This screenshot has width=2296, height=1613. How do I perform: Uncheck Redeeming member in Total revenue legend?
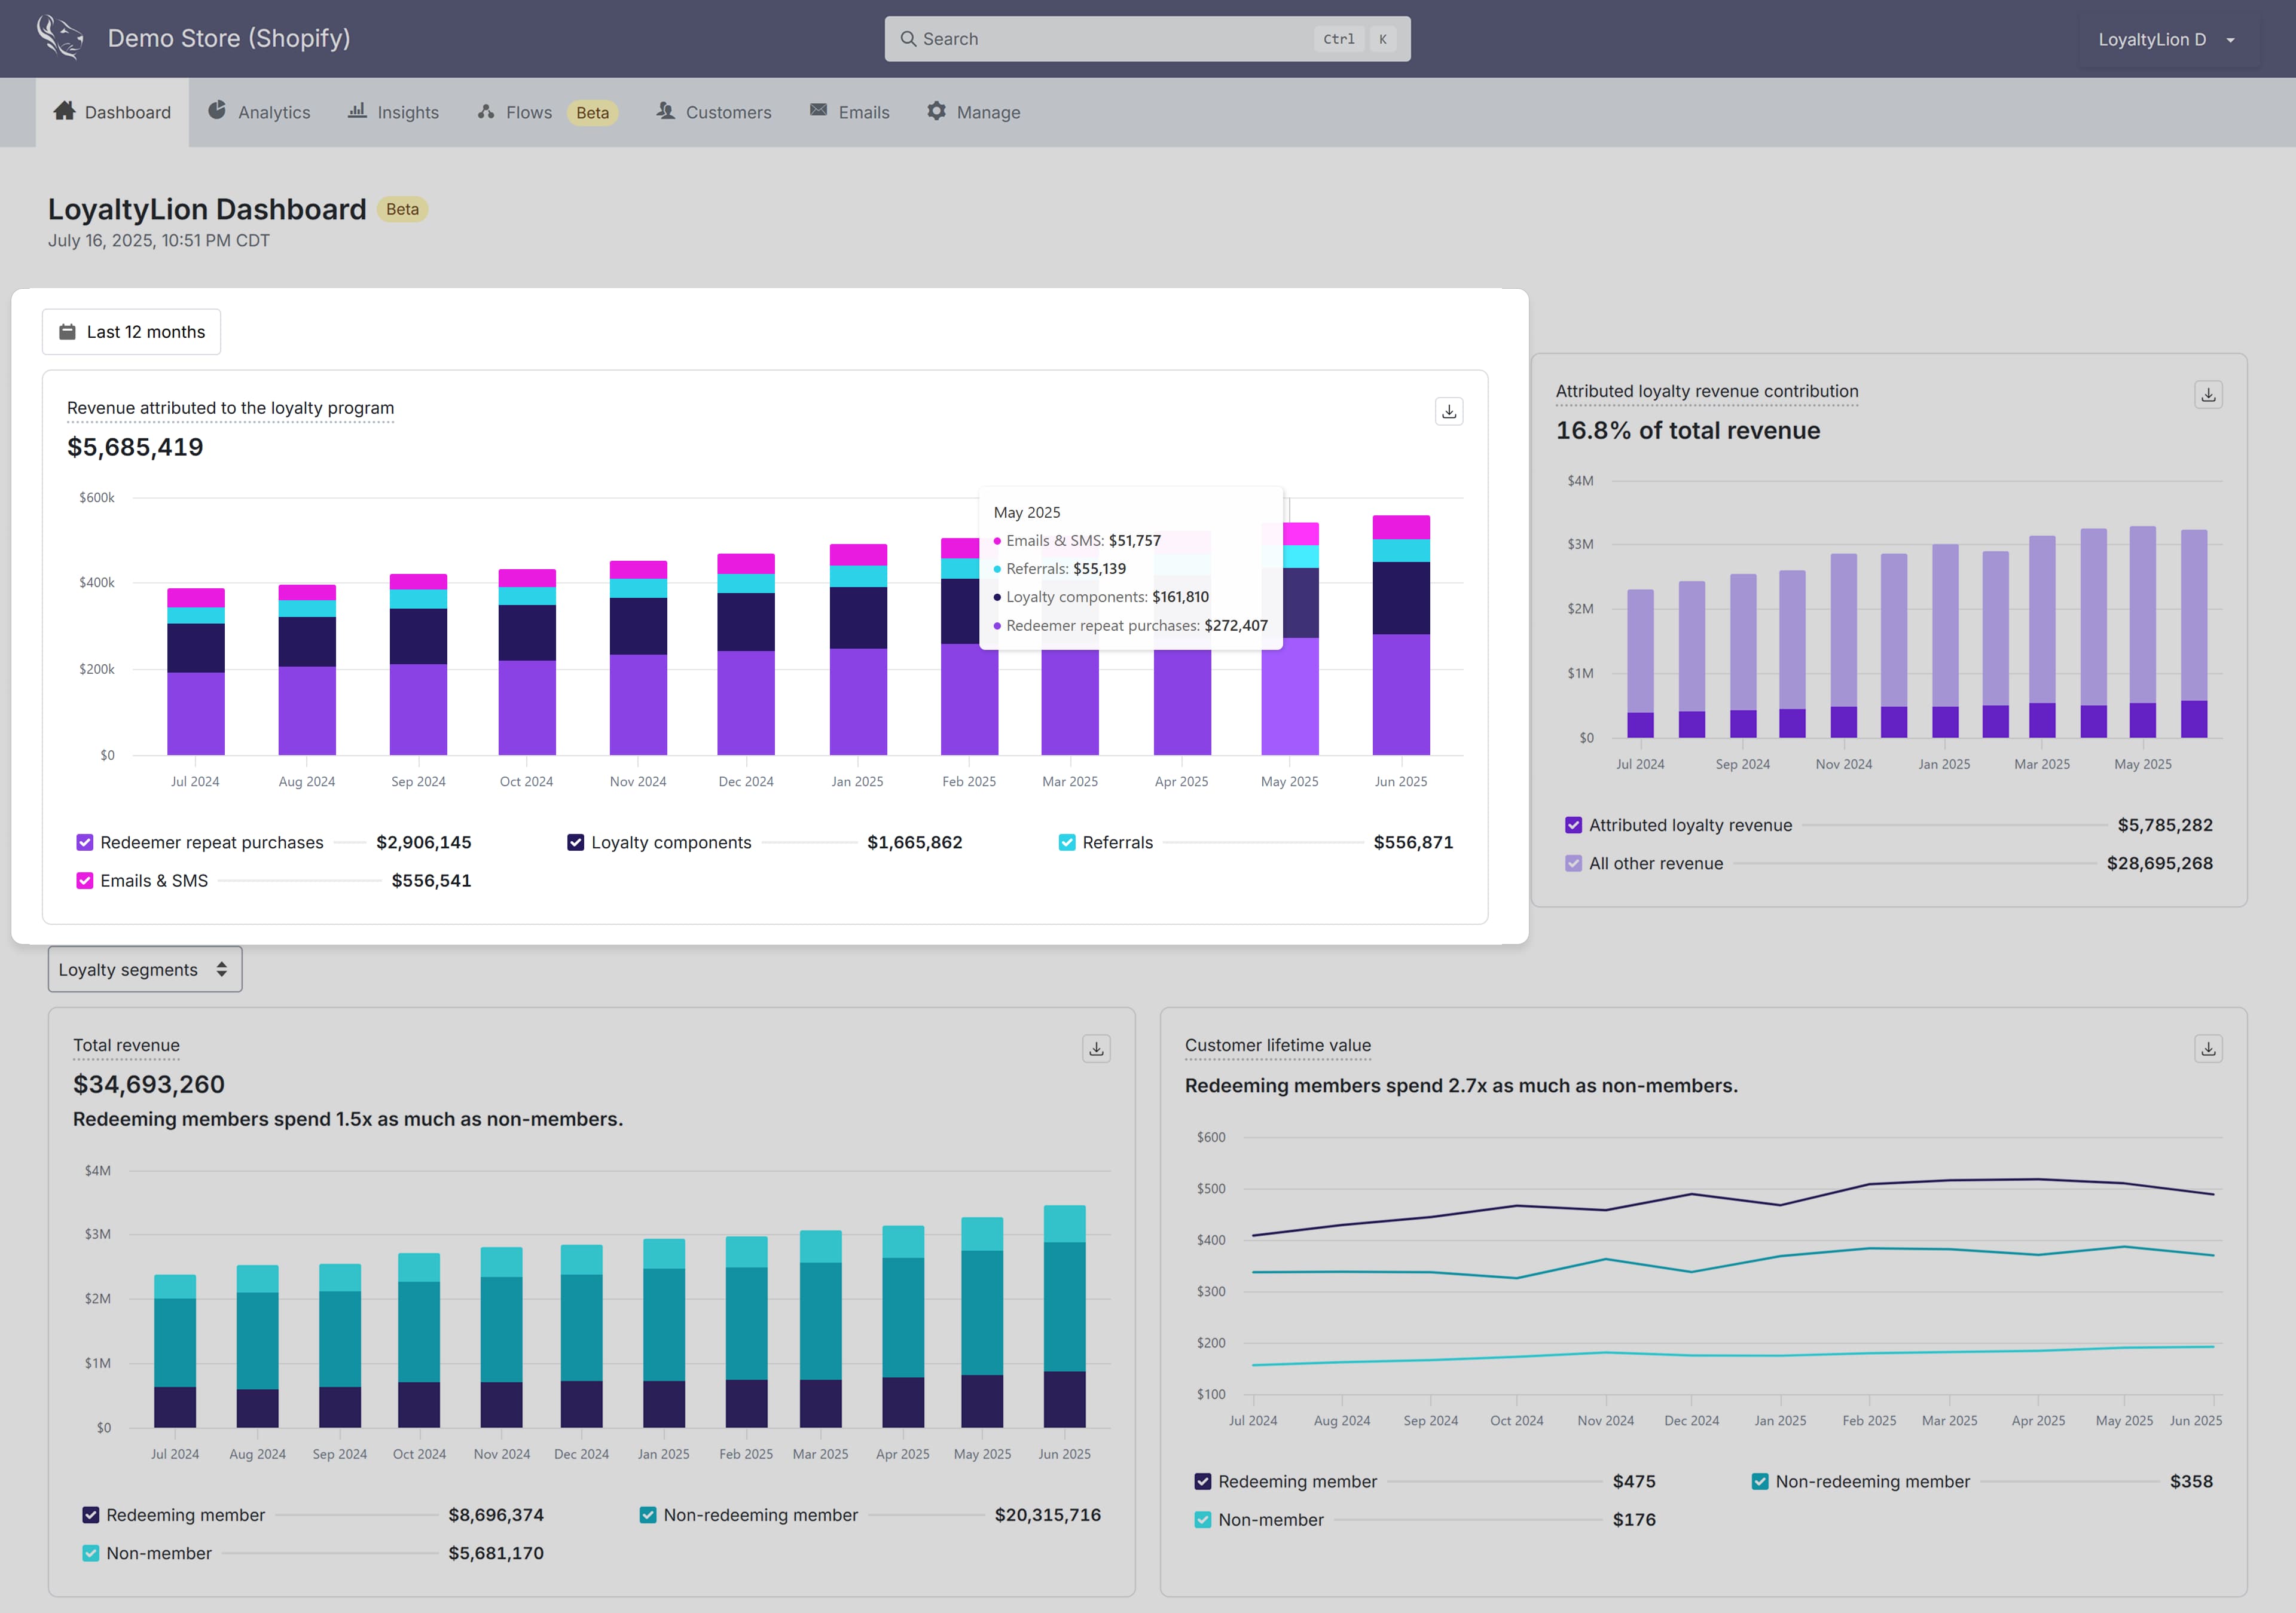pos(91,1515)
